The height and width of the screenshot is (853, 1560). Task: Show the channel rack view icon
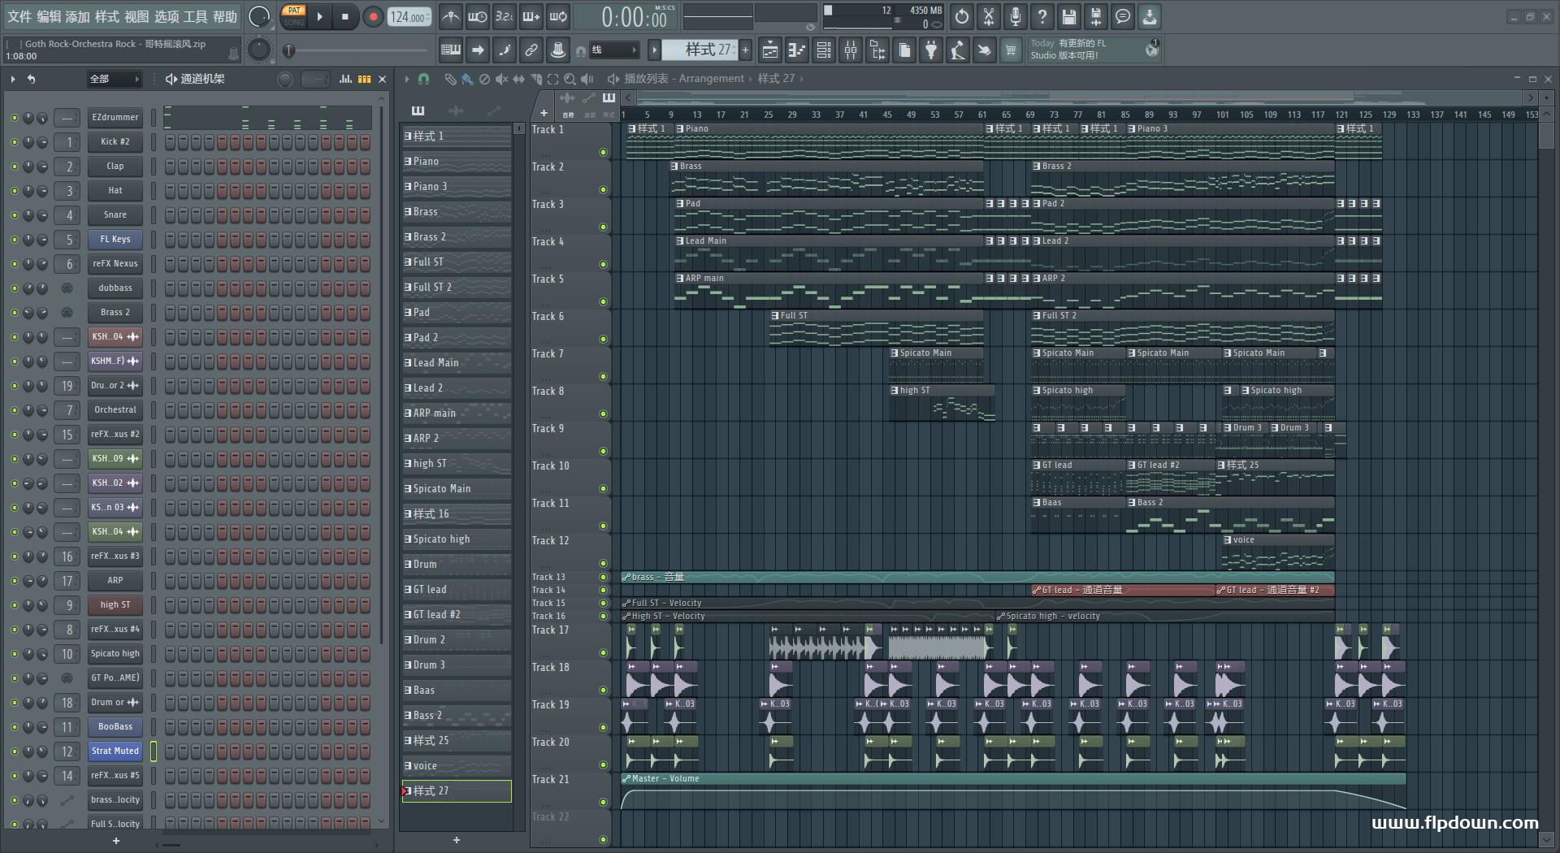(824, 50)
